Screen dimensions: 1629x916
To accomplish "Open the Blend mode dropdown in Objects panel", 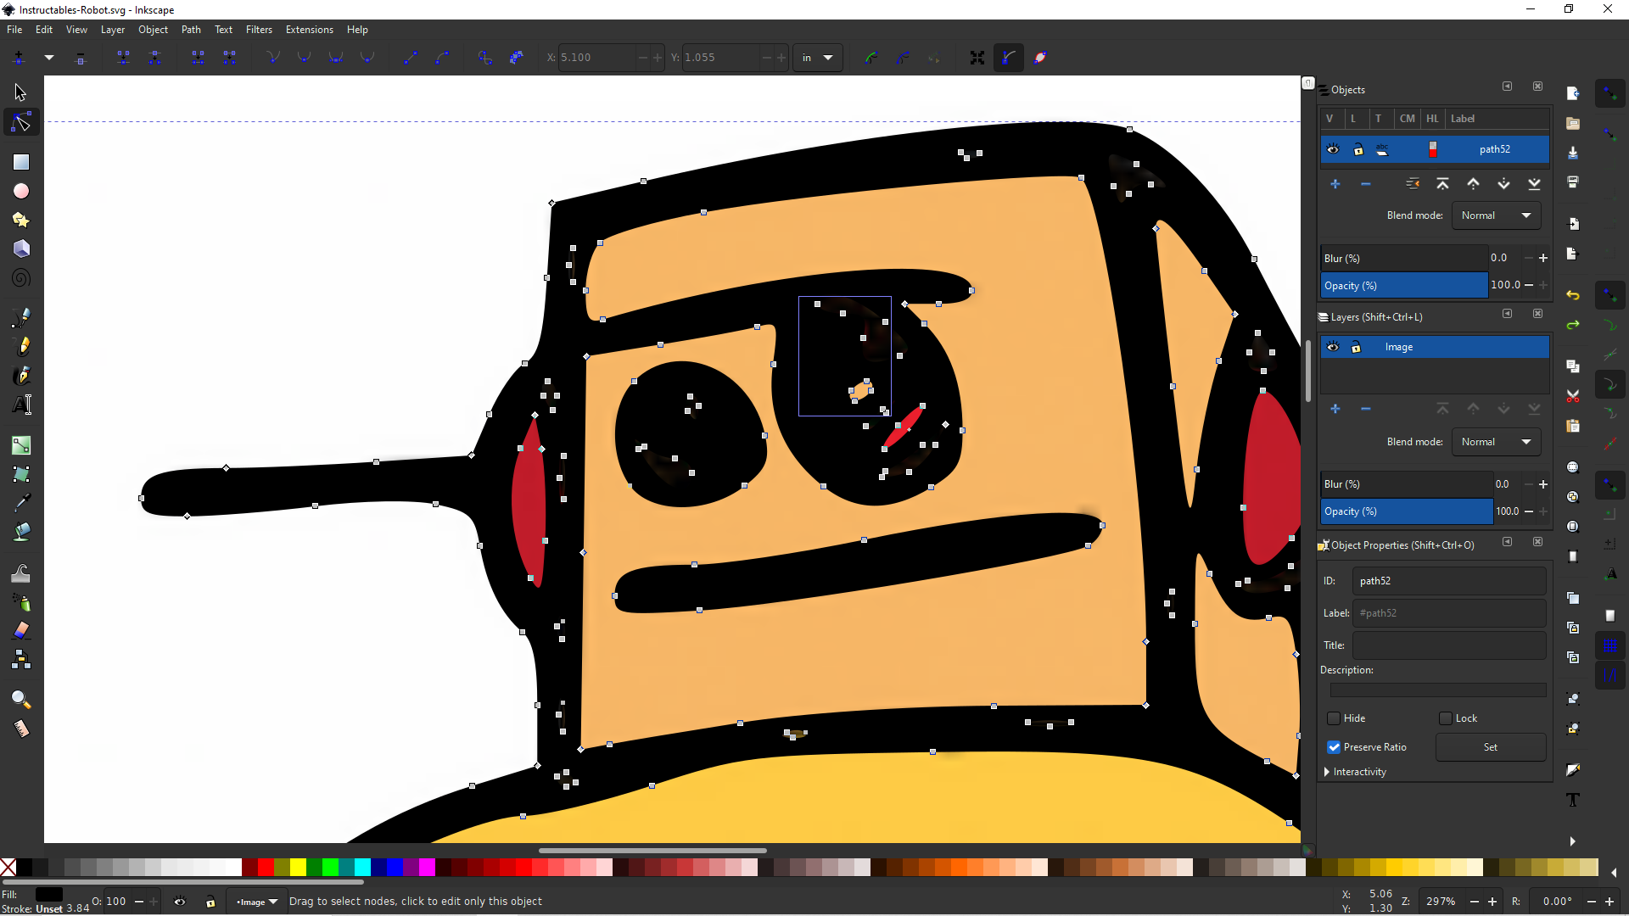I will [1496, 215].
